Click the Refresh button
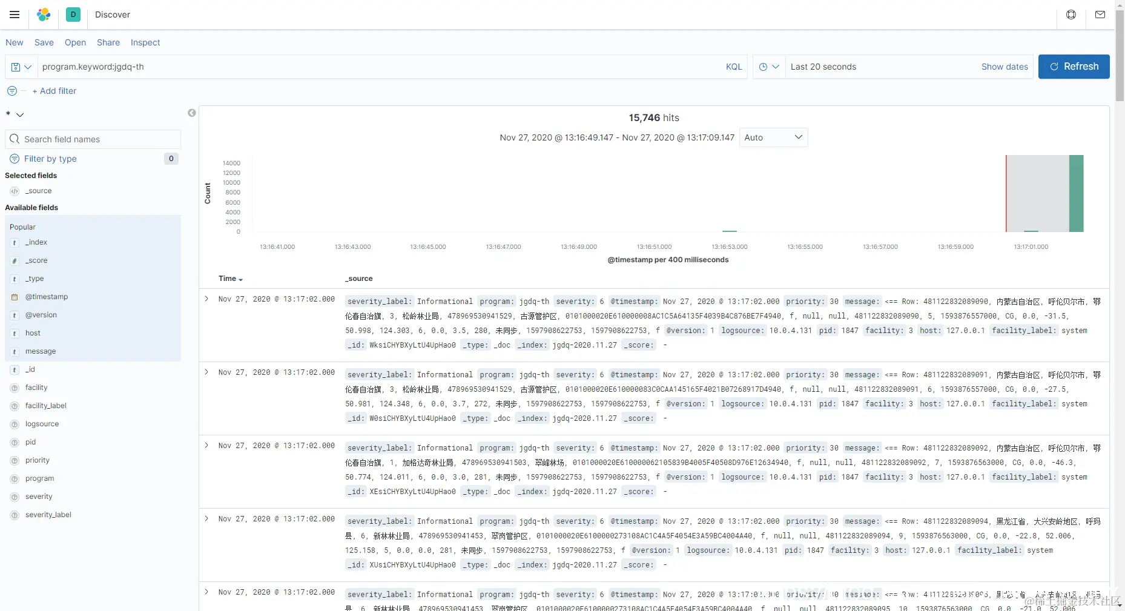 (x=1074, y=67)
